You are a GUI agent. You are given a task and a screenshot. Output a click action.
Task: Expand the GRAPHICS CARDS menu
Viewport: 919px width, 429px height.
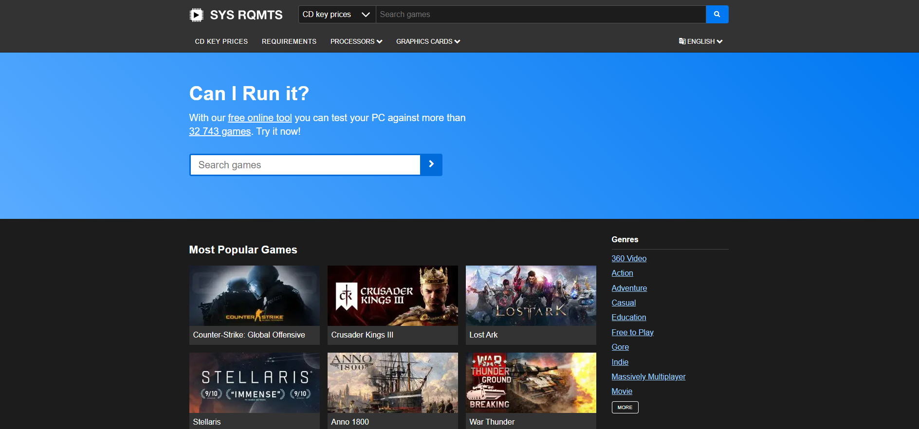point(428,41)
